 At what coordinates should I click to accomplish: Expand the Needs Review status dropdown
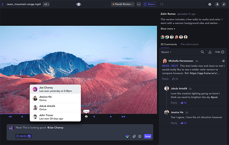coord(123,4)
